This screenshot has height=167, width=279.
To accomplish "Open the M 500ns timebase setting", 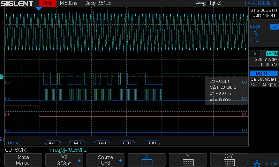I will tap(69, 3).
